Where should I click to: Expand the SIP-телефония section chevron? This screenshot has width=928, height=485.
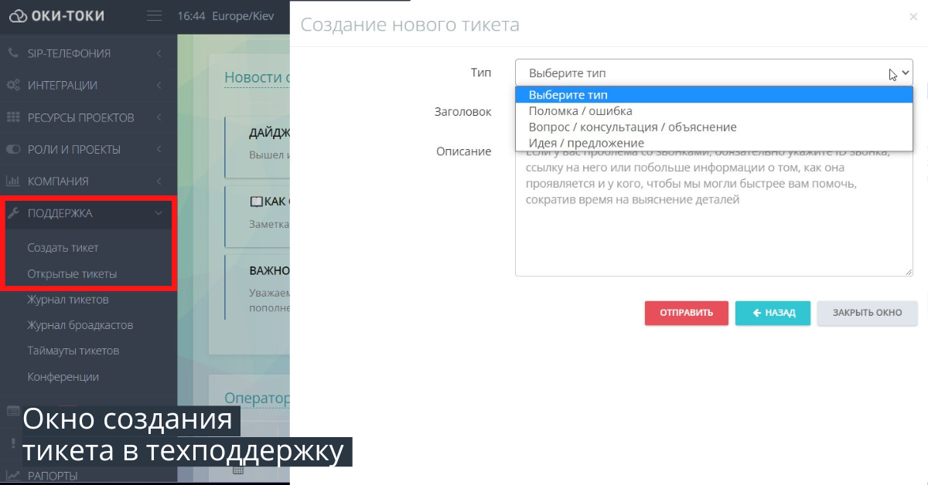(x=159, y=53)
